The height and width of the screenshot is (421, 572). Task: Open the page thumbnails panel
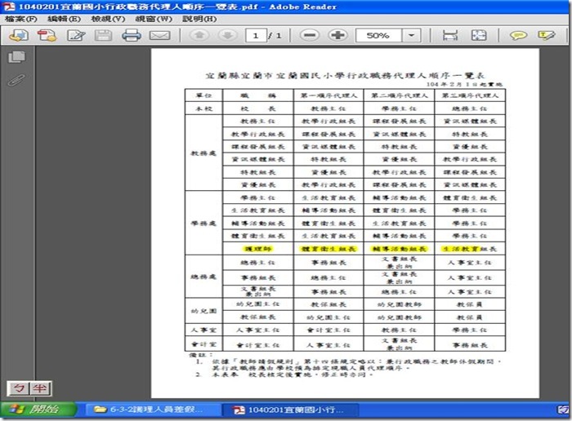tap(16, 57)
